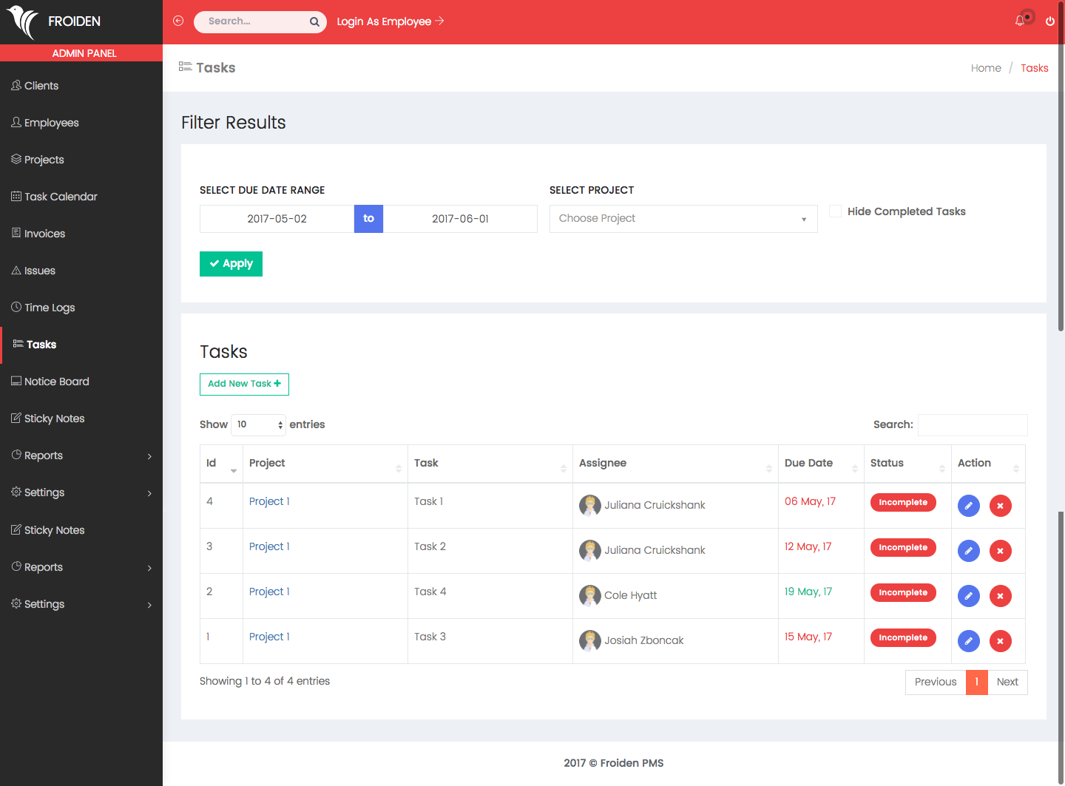
Task: Click the search magnifier icon
Action: 314,22
